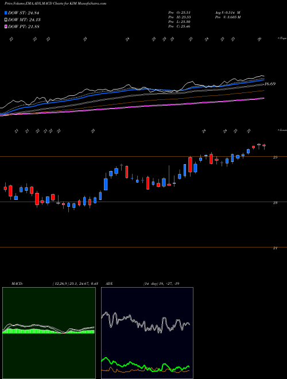Click the price axis label 21
This screenshot has height=379, width=287.
[x=275, y=248]
